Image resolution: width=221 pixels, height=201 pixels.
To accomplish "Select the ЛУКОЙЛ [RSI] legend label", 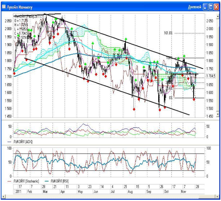I will [x=60, y=181].
